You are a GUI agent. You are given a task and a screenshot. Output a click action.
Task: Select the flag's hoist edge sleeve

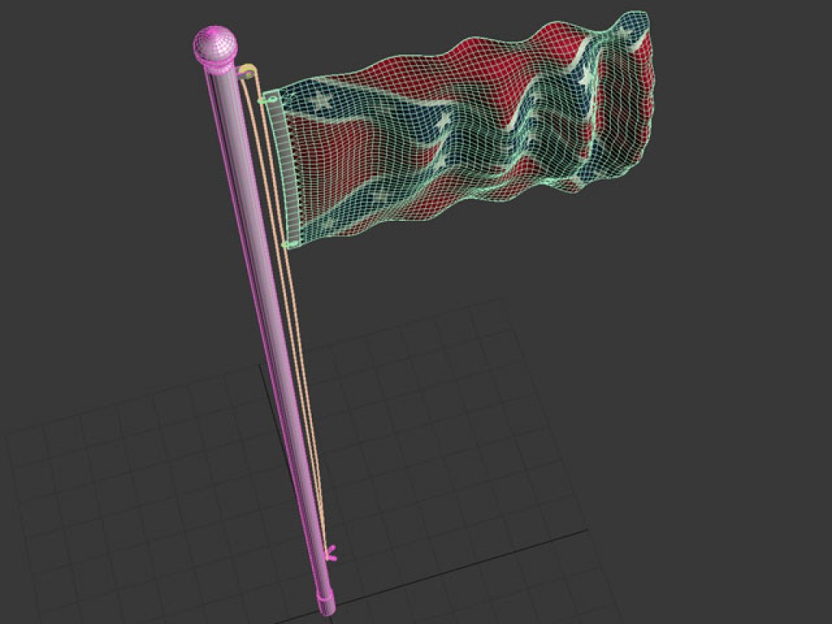click(x=286, y=171)
